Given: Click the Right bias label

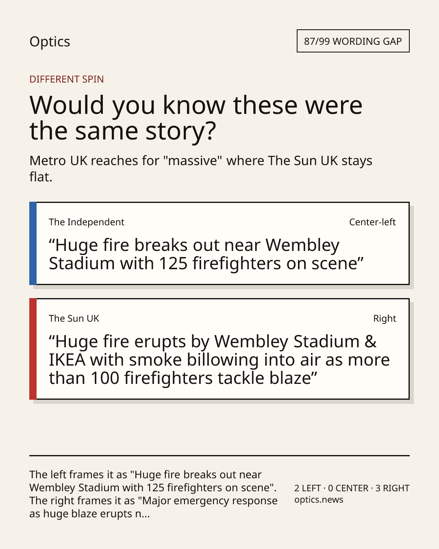Looking at the screenshot, I should click(x=385, y=318).
